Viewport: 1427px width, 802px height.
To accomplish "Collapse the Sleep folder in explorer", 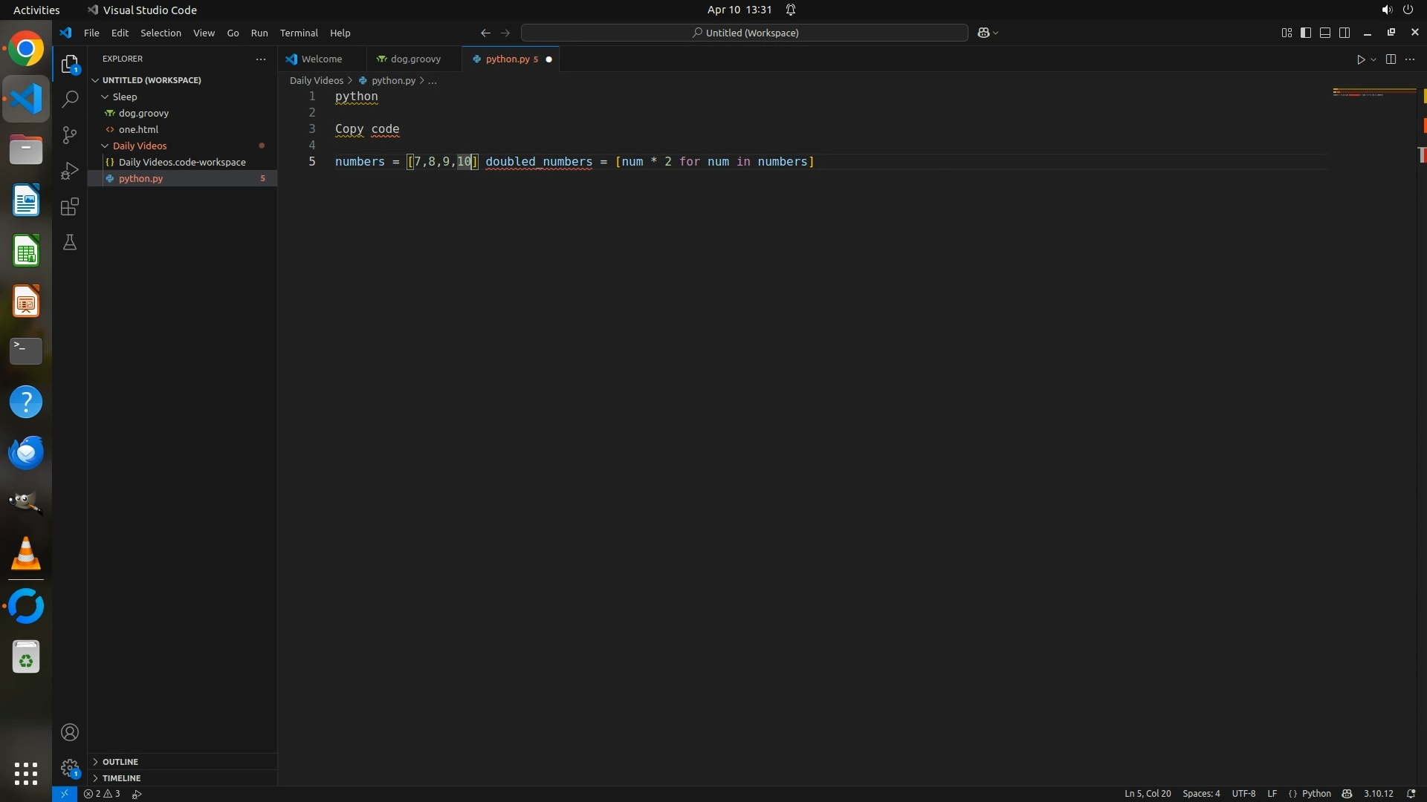I will pyautogui.click(x=123, y=97).
